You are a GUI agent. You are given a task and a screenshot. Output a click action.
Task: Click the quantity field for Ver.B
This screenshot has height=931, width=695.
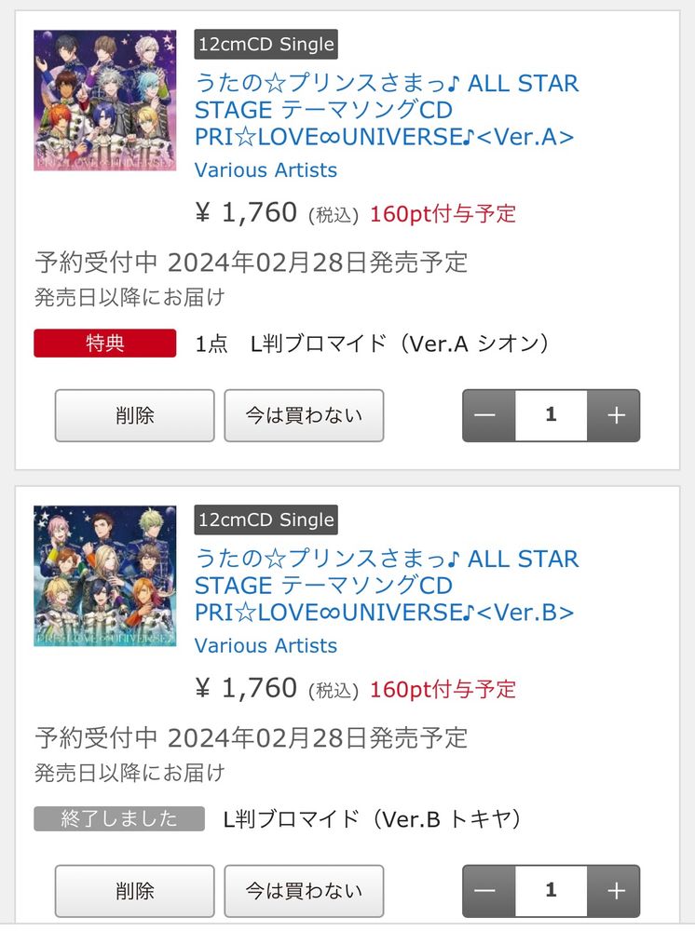click(x=552, y=891)
